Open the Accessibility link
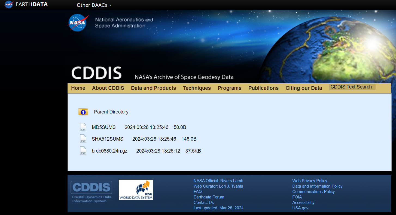This screenshot has width=396, height=215. [x=303, y=203]
